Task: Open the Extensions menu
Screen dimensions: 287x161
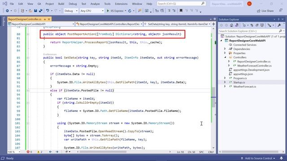Action: (121, 4)
